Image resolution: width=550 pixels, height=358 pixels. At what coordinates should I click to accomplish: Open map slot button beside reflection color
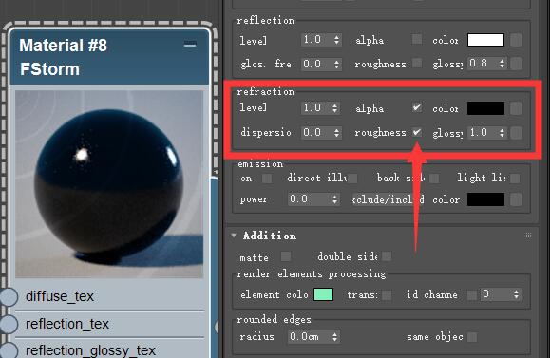516,40
